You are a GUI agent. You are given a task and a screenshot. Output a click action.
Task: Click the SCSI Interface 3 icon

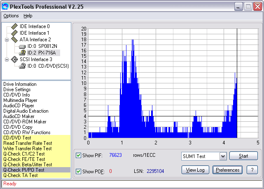14,59
